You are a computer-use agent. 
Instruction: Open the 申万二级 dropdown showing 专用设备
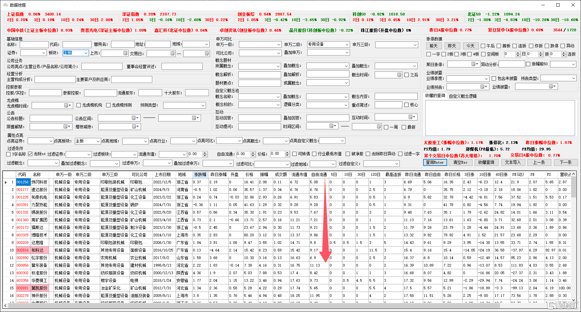(347, 44)
